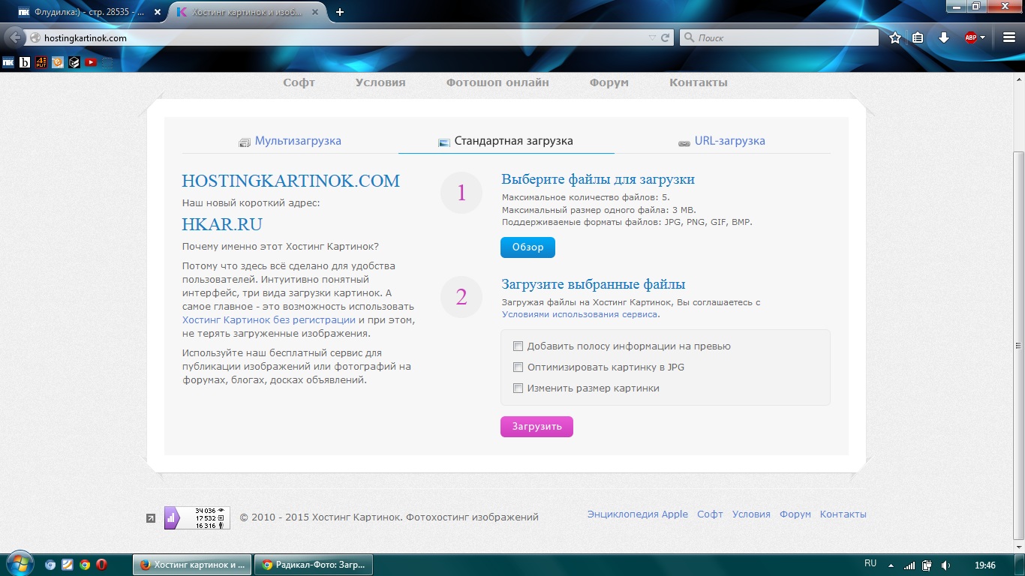Viewport: 1025px width, 576px height.
Task: Open the black cube bookmark icon
Action: tap(74, 62)
